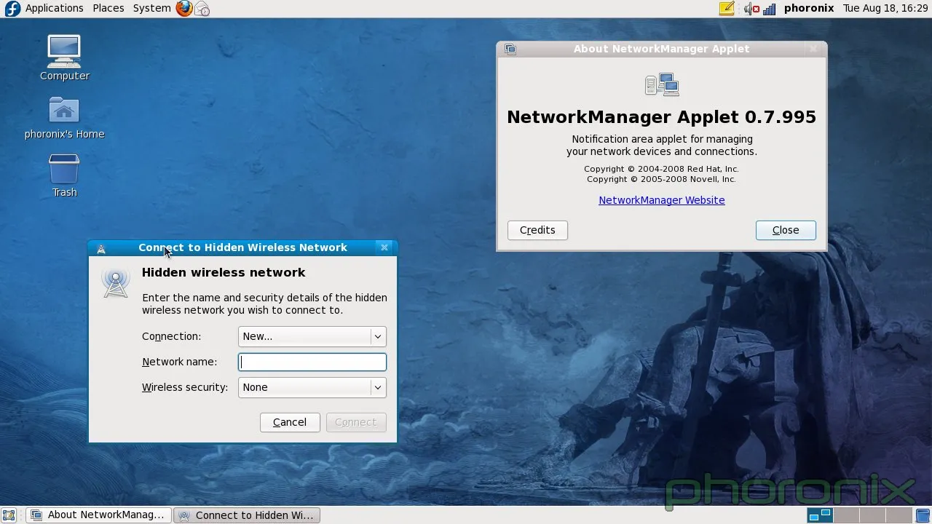This screenshot has width=932, height=524.
Task: Open the Places menu
Action: [x=108, y=8]
